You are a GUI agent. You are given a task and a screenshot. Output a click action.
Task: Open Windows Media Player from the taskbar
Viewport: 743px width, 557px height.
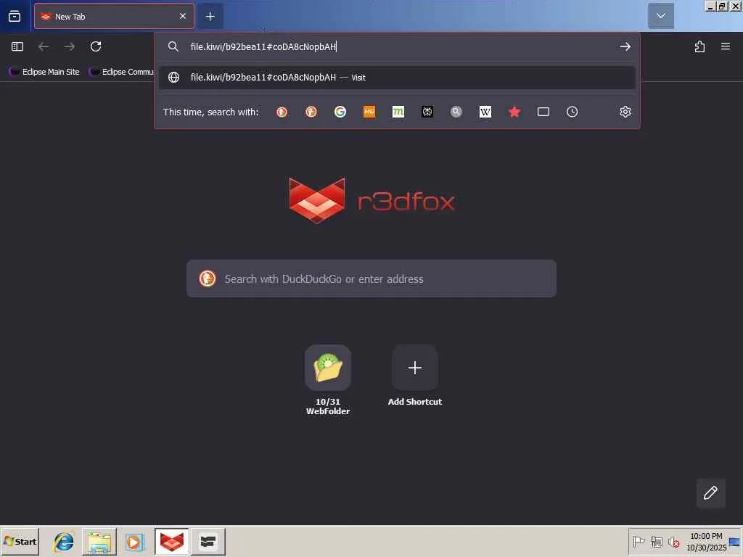pyautogui.click(x=134, y=541)
